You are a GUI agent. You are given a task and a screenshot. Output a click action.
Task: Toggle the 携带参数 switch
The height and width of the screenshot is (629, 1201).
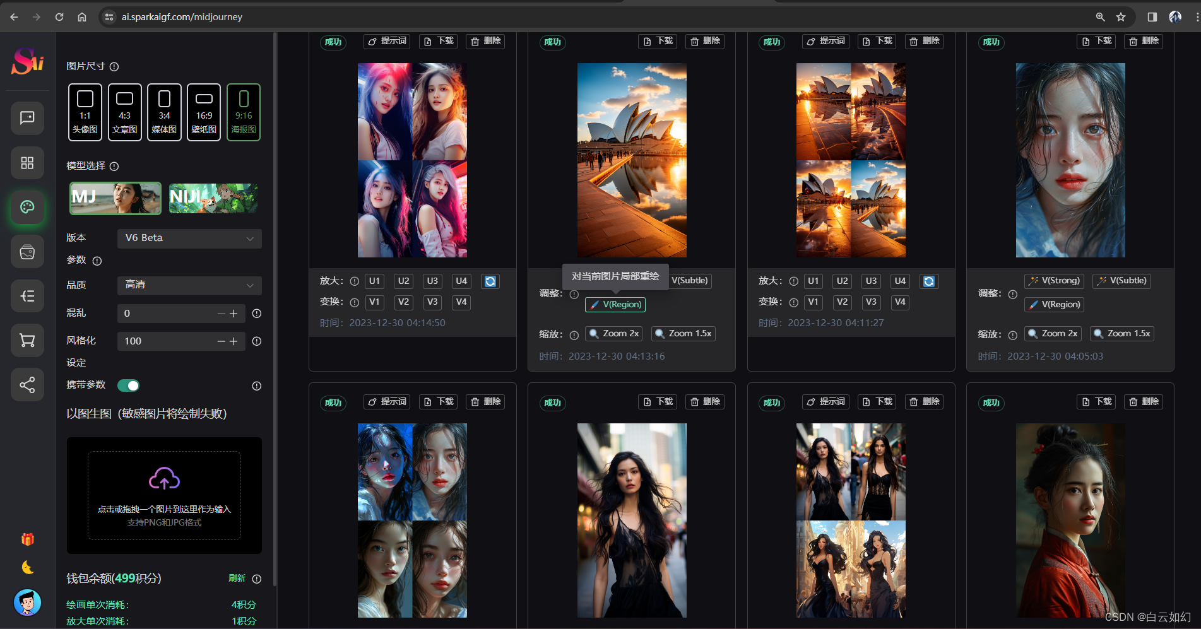pos(128,385)
